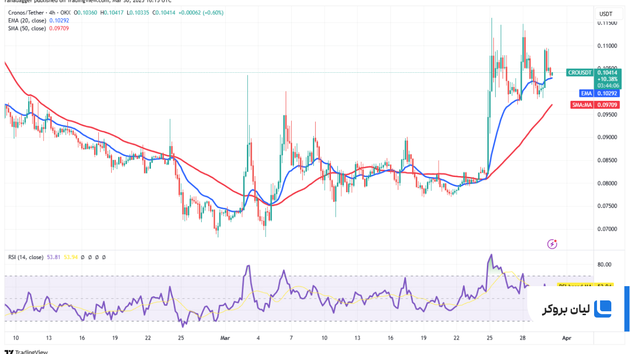
Task: Click the 0.11500 price axis label
Action: (607, 23)
